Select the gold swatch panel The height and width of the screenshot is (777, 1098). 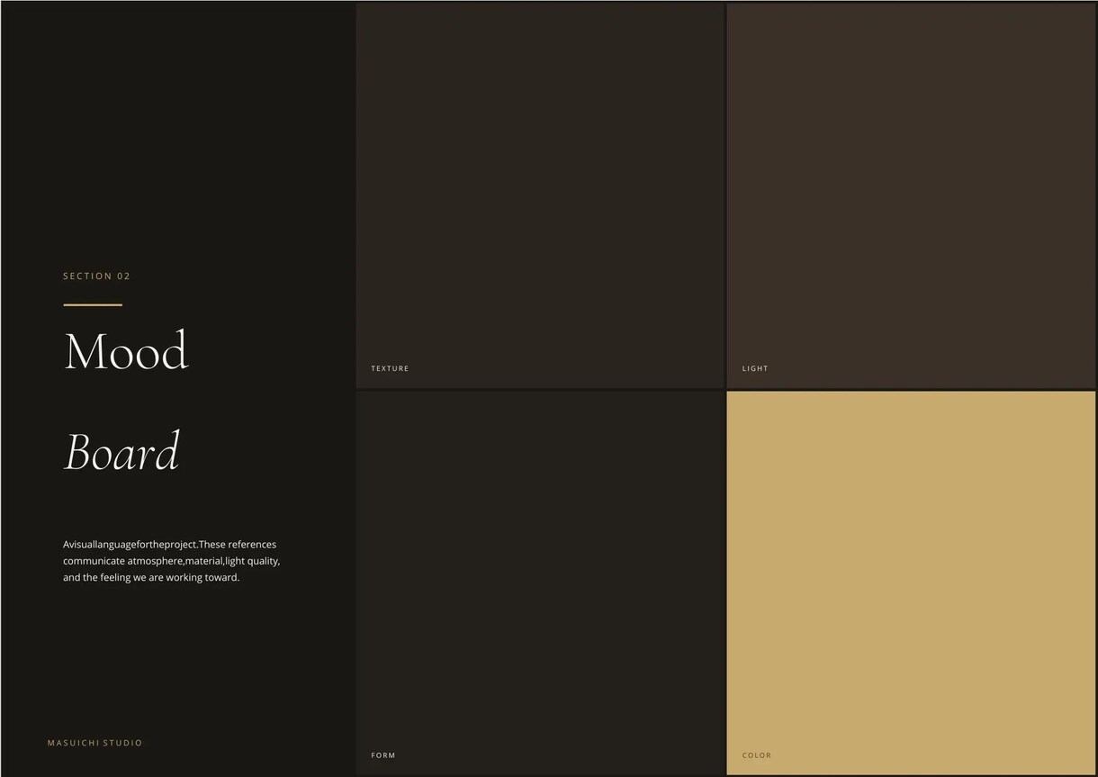911,583
